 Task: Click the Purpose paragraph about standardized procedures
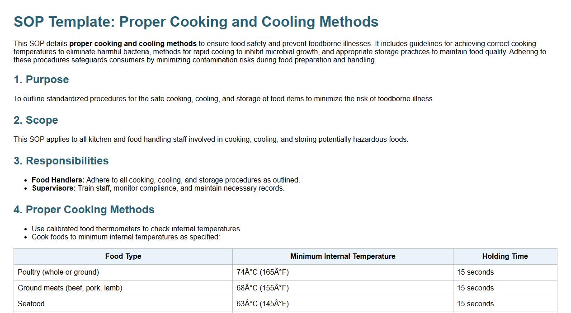(x=224, y=98)
